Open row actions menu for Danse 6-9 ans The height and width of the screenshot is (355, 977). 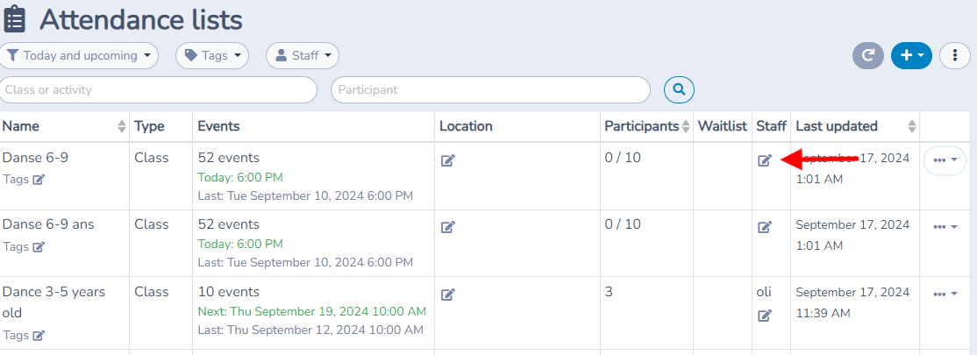pyautogui.click(x=945, y=227)
